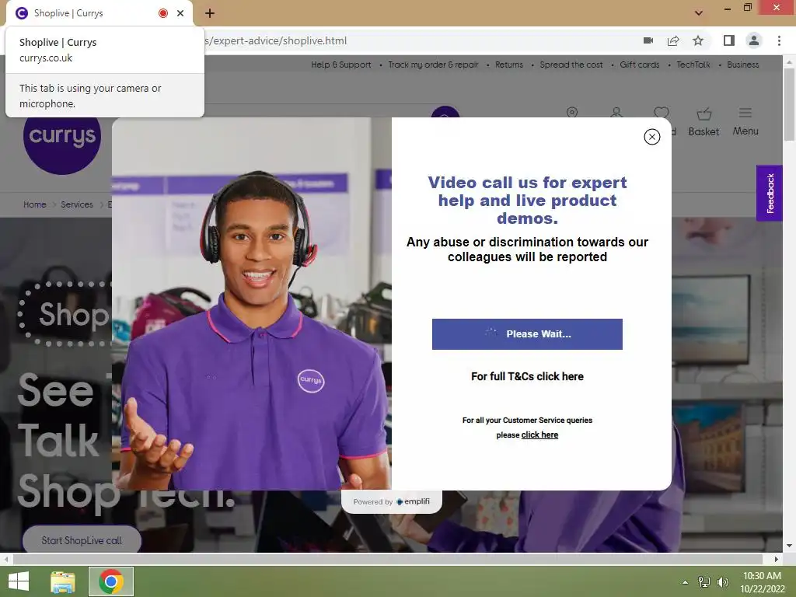Click the scroll right arrow
Screen dimensions: 796x597
[776, 559]
